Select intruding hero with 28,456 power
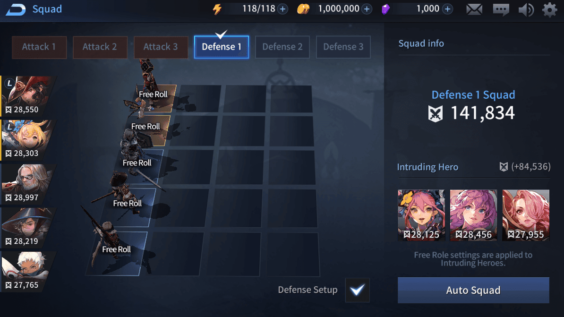Screen dimensions: 564x317 (473, 215)
